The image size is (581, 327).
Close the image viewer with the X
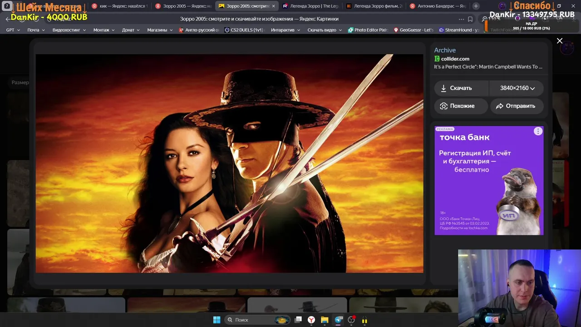[x=560, y=41]
